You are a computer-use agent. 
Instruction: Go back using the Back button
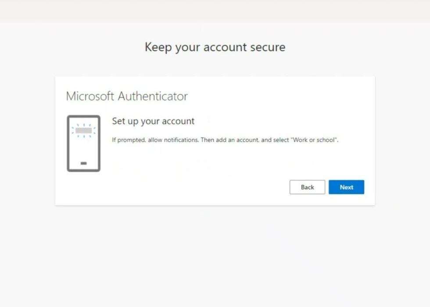click(307, 187)
